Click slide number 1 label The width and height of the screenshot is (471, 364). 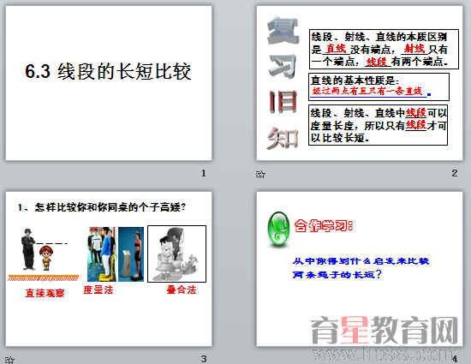point(203,173)
